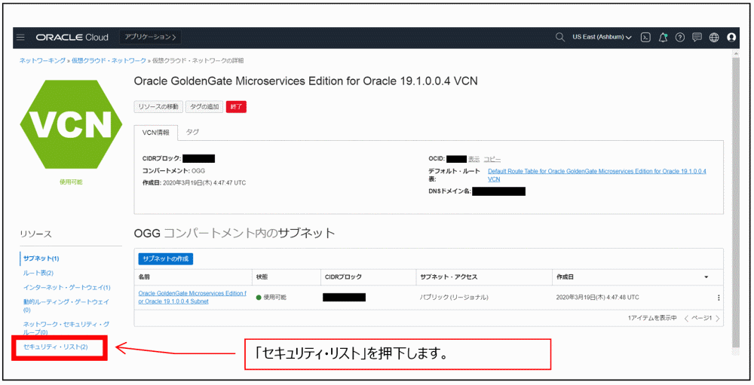Go to the next subnet page
Screen dimensions: 754x385
[718, 318]
